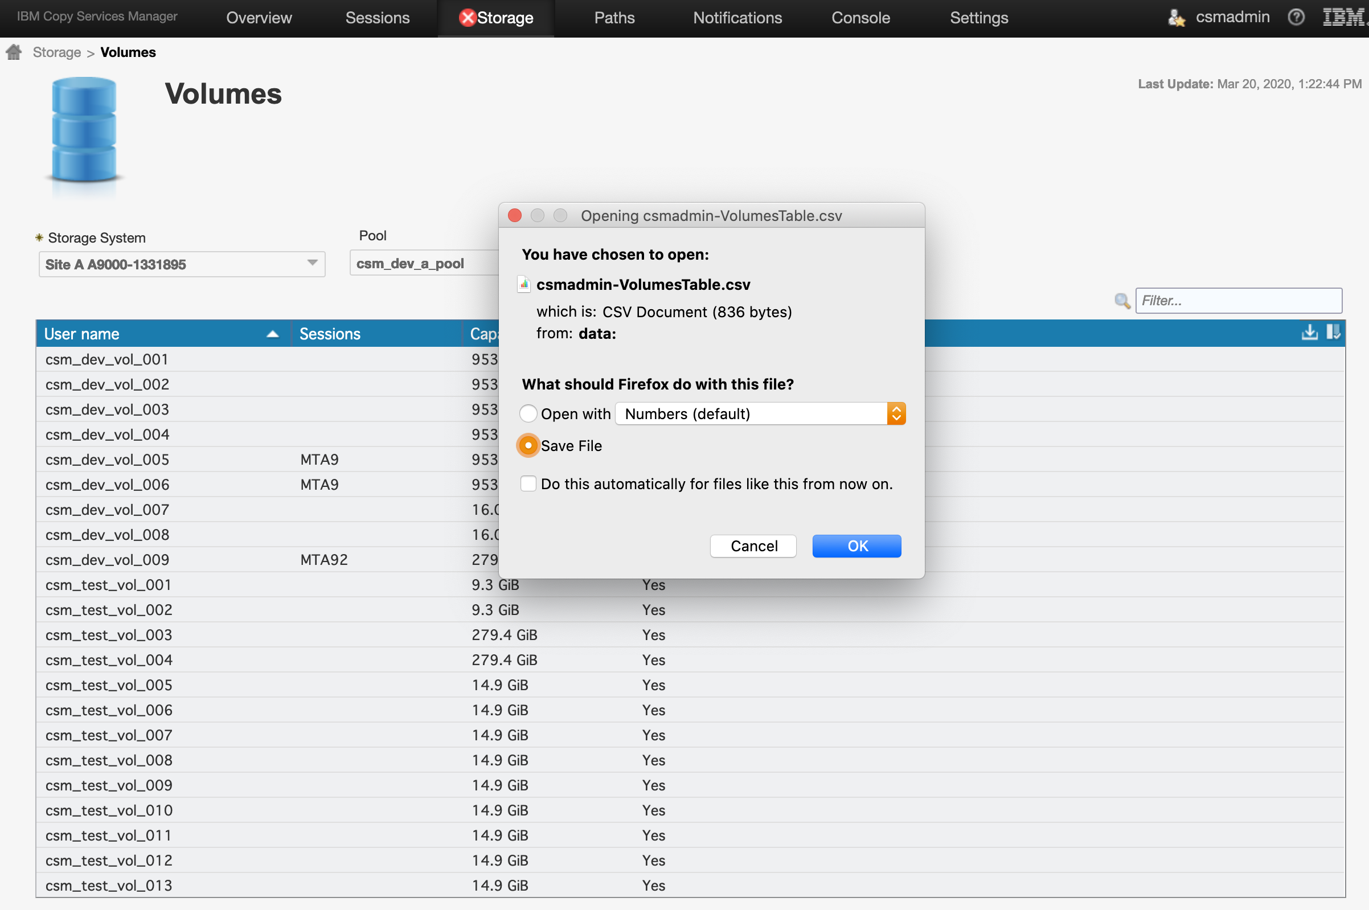The image size is (1369, 910).
Task: Open the Notifications menu
Action: click(737, 18)
